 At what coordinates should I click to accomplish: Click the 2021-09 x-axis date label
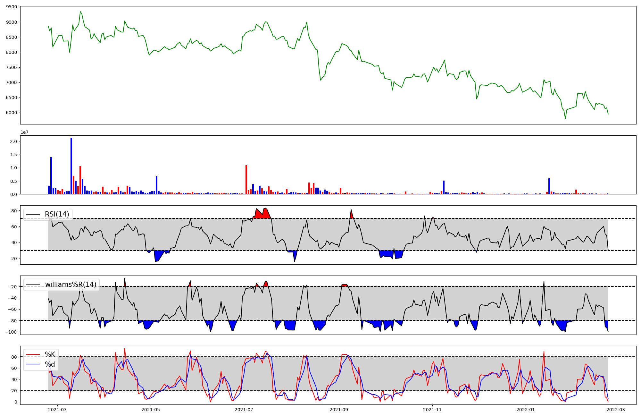(x=339, y=410)
